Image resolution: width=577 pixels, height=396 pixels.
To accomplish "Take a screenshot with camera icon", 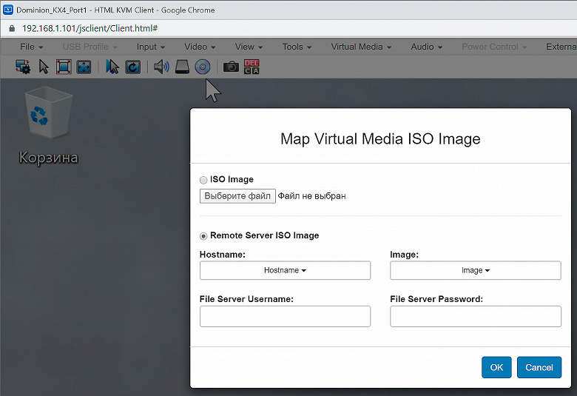I will pyautogui.click(x=231, y=67).
